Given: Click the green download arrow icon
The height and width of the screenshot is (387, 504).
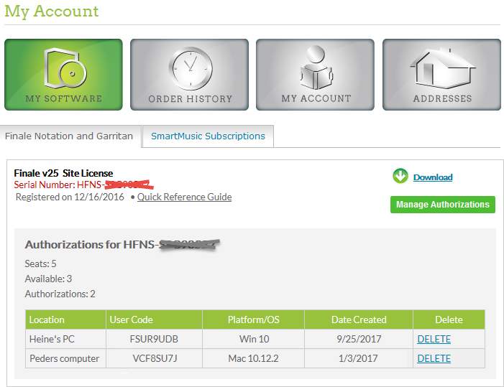Looking at the screenshot, I should tap(400, 176).
